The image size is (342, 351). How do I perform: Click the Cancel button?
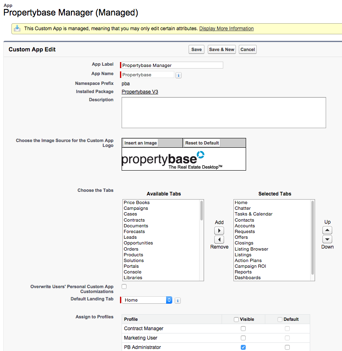(248, 49)
